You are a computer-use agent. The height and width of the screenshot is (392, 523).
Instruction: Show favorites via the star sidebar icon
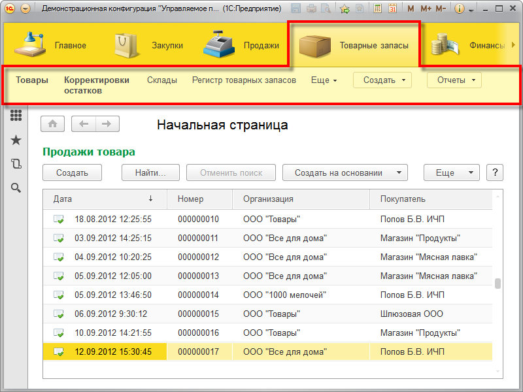16,139
